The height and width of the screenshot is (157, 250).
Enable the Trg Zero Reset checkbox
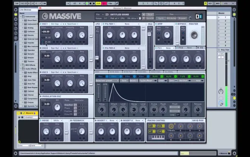155,81
